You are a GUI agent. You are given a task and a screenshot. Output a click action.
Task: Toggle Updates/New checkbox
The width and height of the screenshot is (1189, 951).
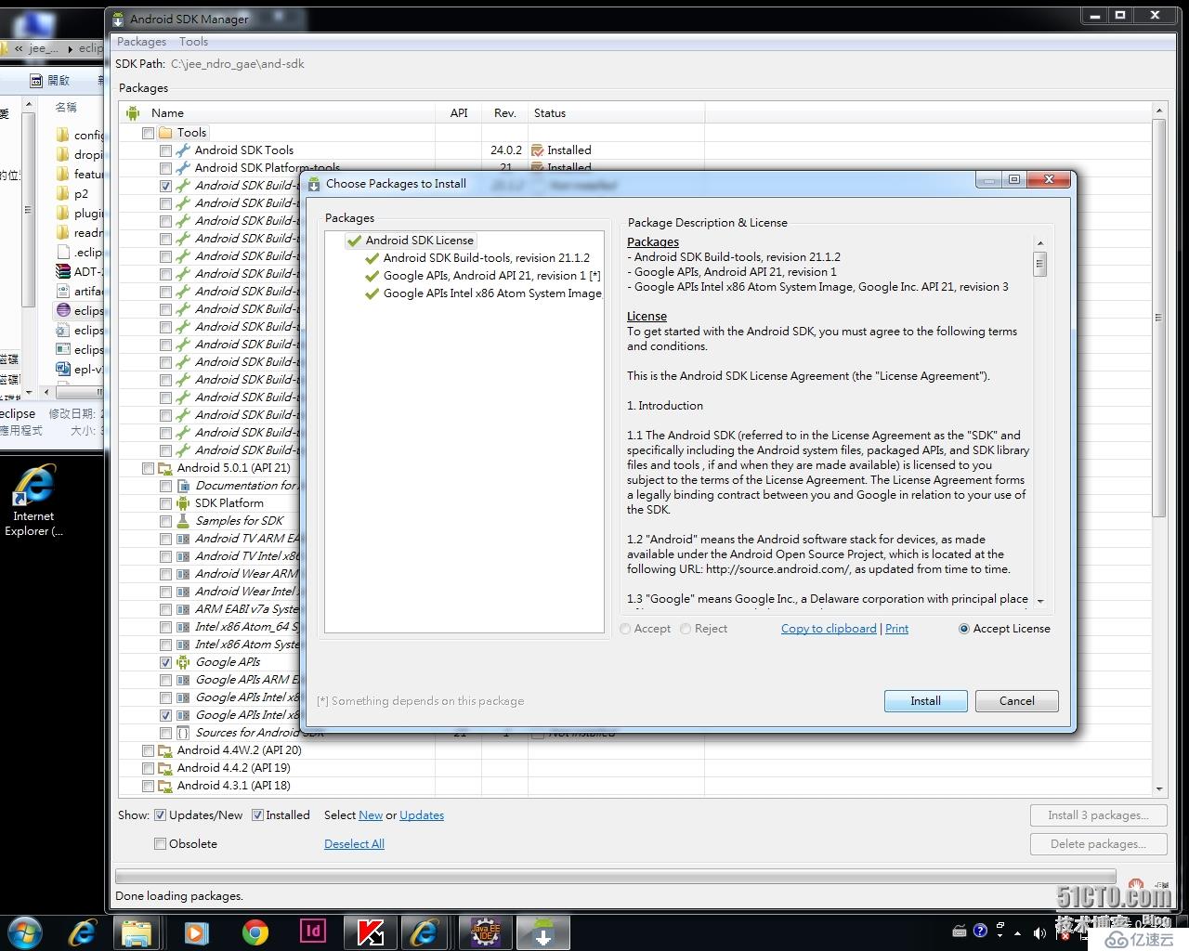click(160, 815)
